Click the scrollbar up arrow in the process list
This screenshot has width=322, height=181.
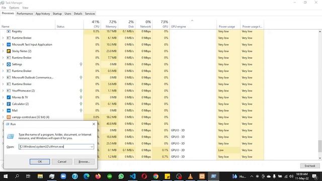[x=320, y=32]
